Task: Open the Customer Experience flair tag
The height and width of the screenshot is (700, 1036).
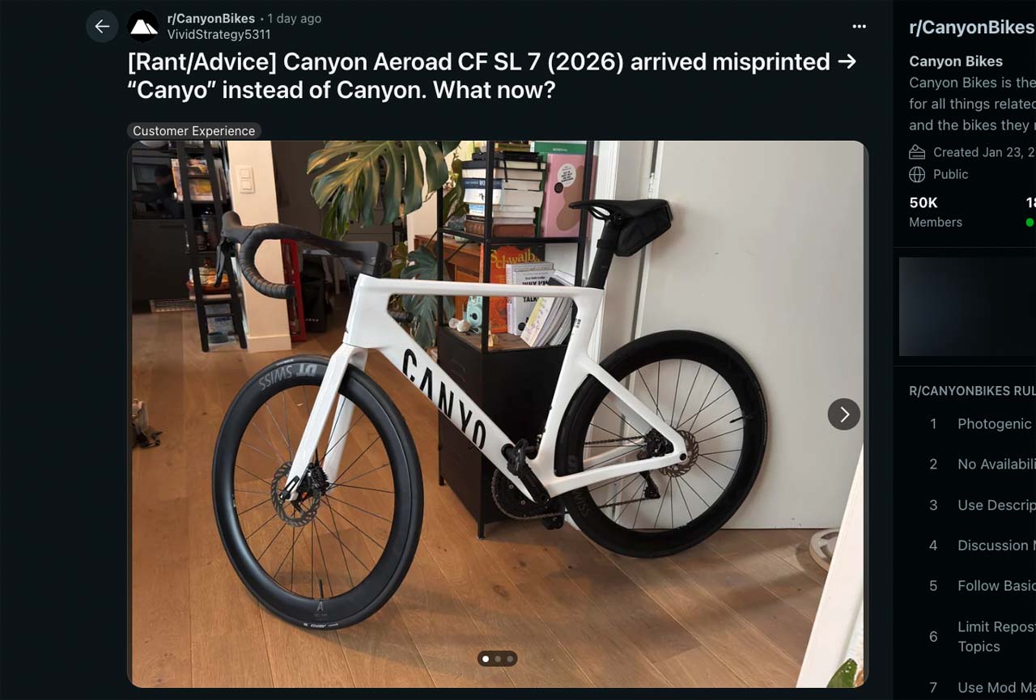Action: (194, 130)
